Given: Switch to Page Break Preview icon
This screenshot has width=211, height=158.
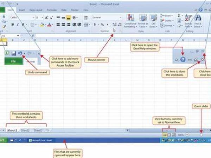Looking at the screenshot, I should (174, 135).
